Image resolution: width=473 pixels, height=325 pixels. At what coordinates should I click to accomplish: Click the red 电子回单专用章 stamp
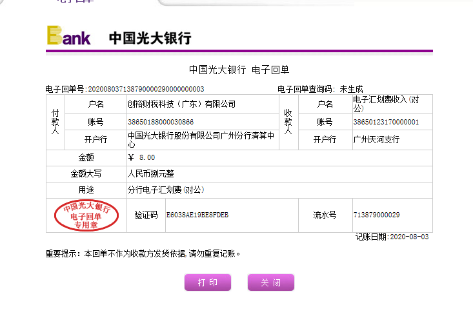click(86, 216)
